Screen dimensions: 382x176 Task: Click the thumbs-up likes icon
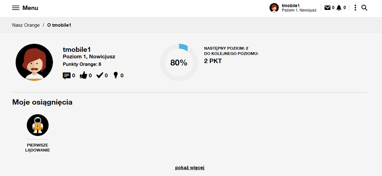[x=83, y=76]
